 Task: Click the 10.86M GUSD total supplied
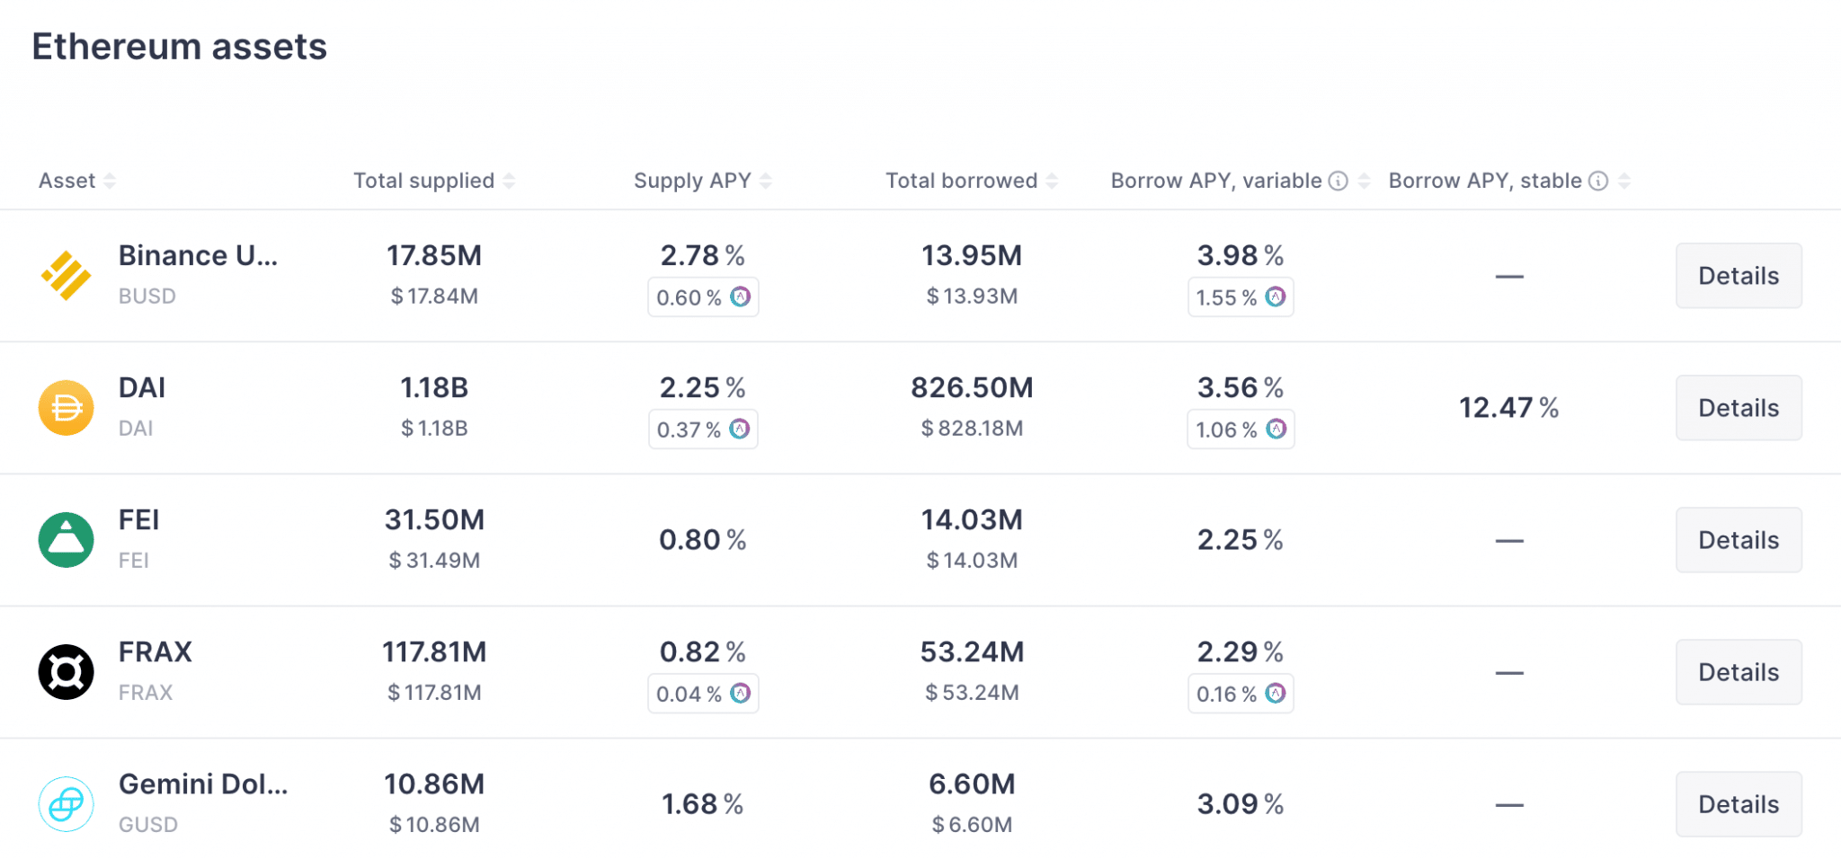coord(434,784)
